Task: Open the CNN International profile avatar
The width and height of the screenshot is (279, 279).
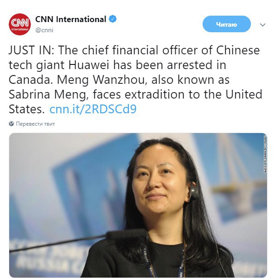Action: pos(20,24)
